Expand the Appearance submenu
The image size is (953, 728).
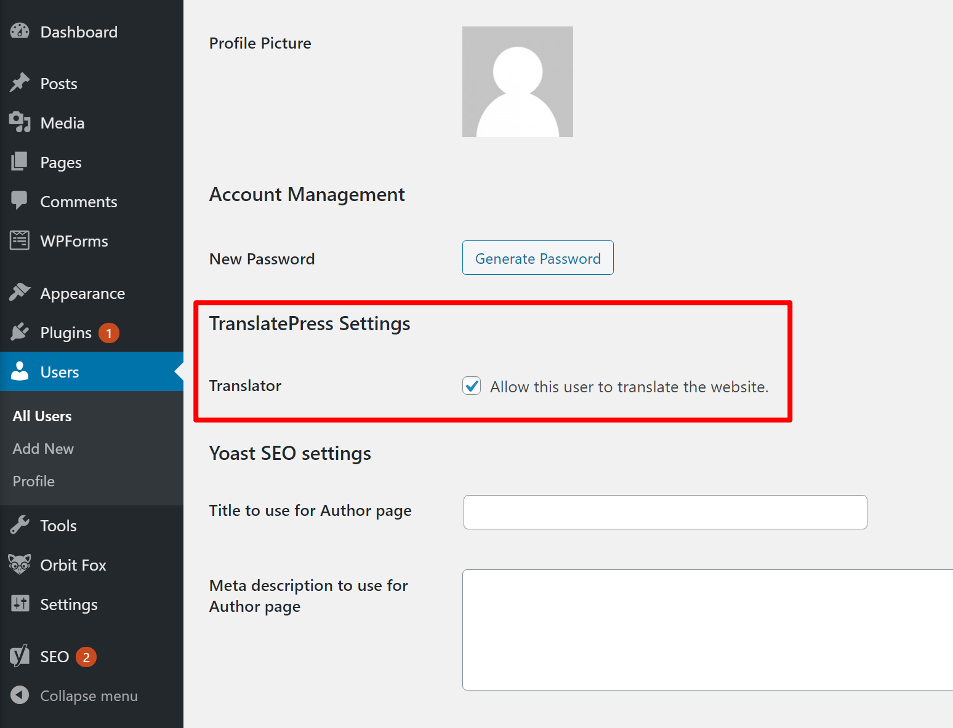pos(82,293)
